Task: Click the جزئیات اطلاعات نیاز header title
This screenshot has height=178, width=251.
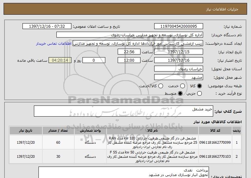Action: click(x=222, y=9)
